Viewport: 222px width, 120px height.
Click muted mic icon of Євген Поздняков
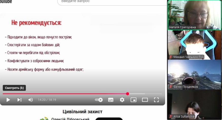tap(170, 87)
